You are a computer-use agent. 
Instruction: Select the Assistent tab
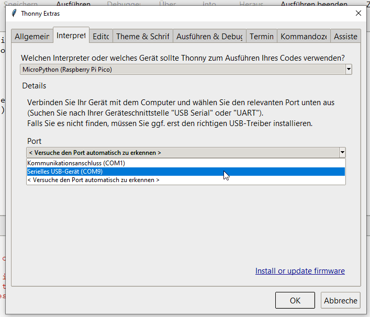click(x=346, y=37)
